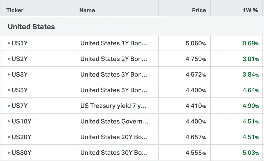Open the US3Y ticker symbol
The height and width of the screenshot is (161, 264).
20,75
